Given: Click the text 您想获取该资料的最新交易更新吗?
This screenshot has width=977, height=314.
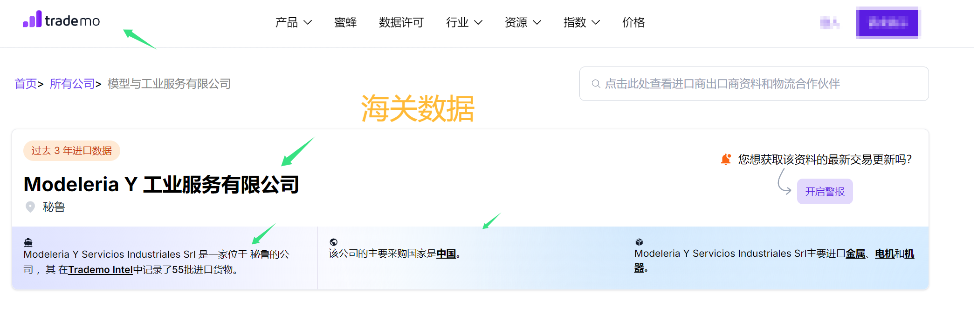Looking at the screenshot, I should (x=825, y=160).
